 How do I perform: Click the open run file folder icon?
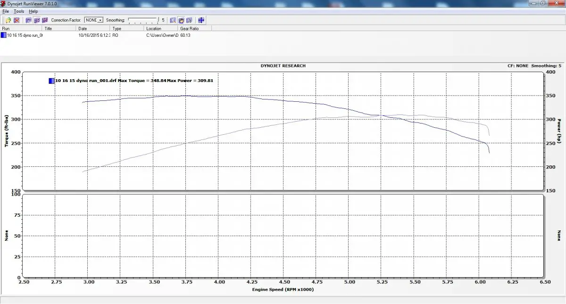point(8,20)
